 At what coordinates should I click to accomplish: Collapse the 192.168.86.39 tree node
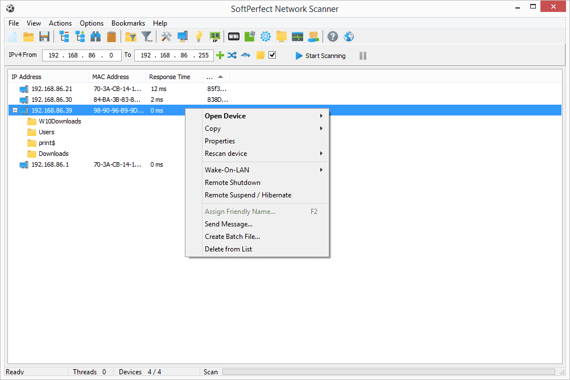(x=15, y=110)
